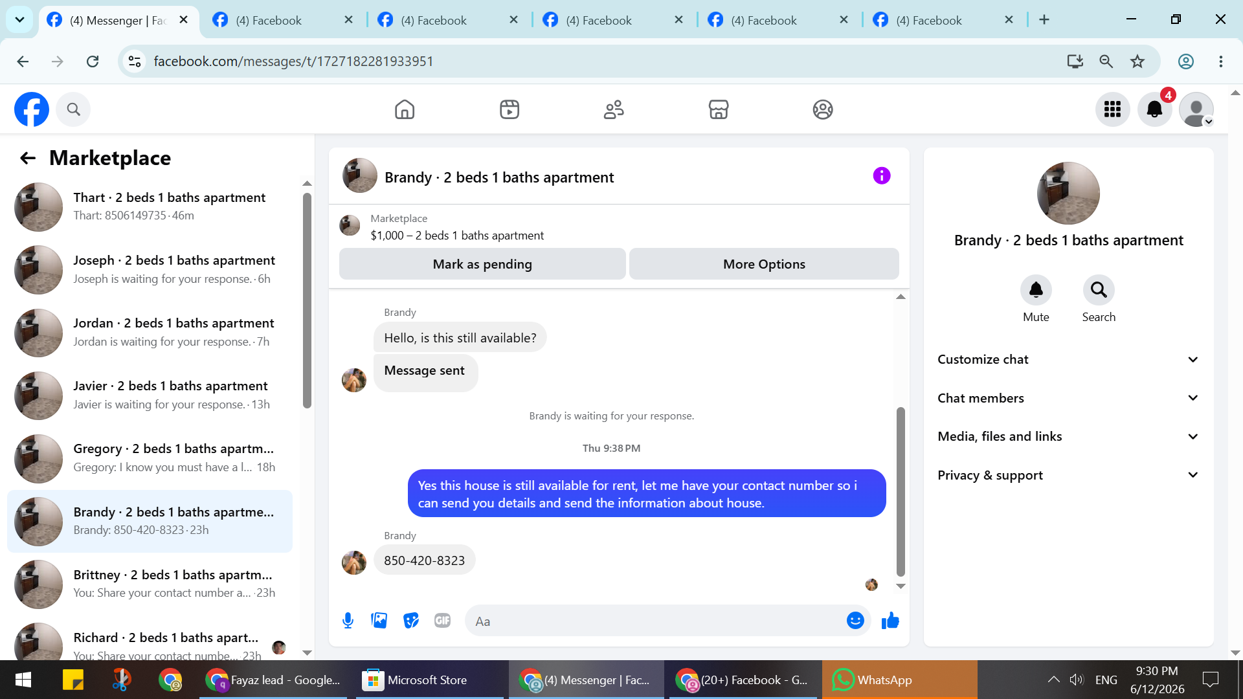The height and width of the screenshot is (699, 1243).
Task: Go to the Home feed icon
Action: click(405, 109)
